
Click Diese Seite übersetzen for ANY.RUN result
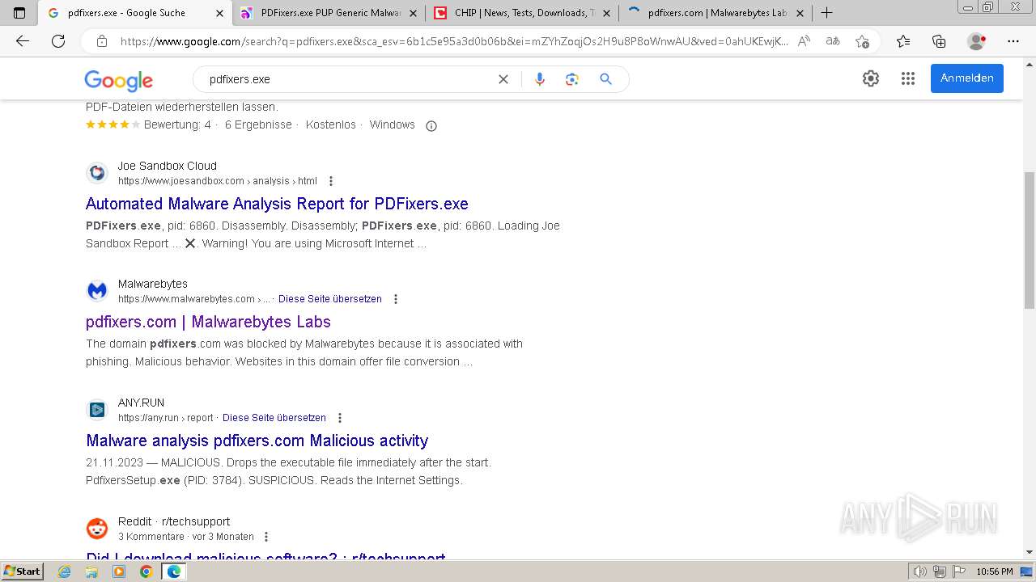pos(274,418)
